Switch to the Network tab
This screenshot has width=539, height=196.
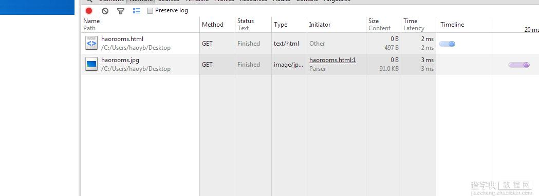(141, 1)
